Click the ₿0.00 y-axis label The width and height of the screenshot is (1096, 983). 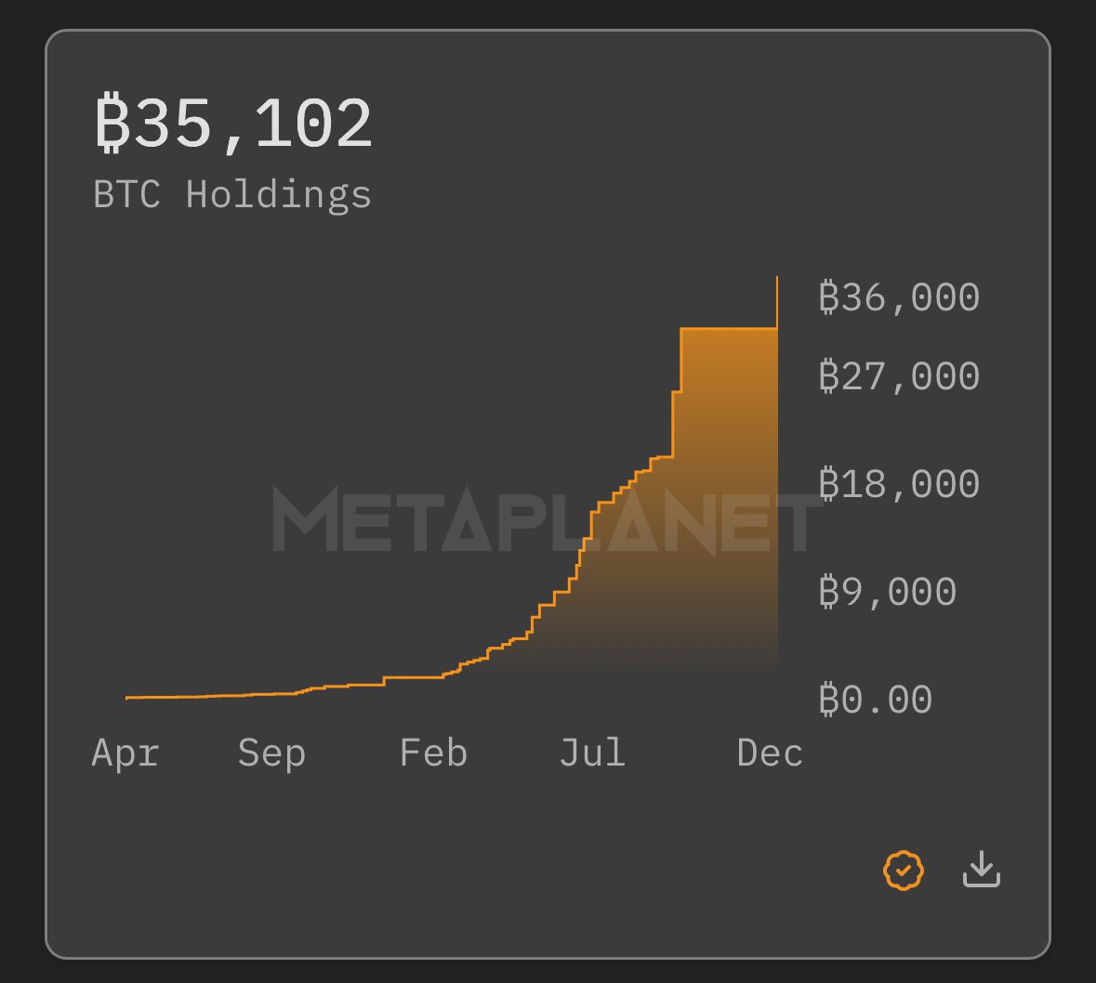point(875,700)
